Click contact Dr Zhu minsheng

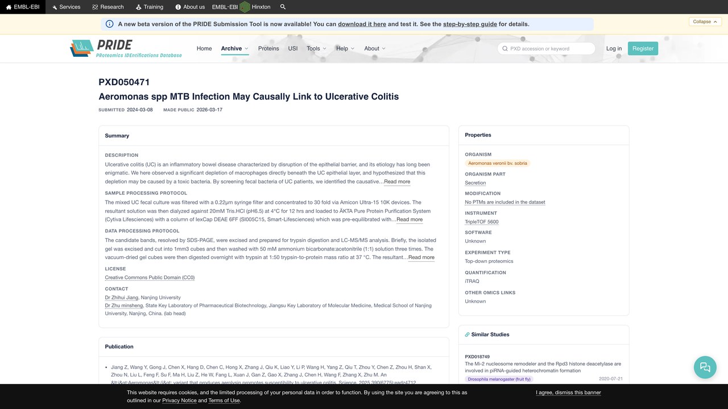tap(123, 306)
